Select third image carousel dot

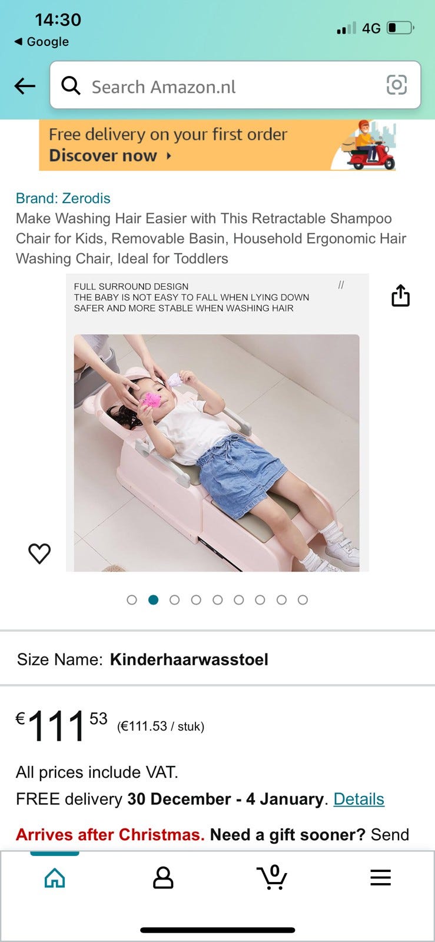click(174, 600)
